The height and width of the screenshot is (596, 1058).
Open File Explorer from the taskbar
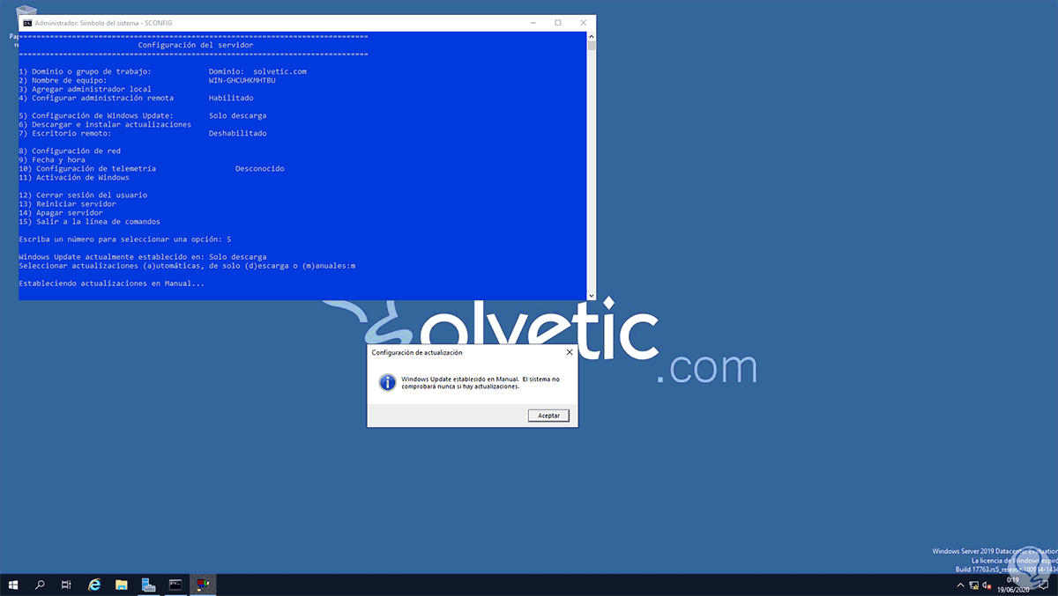(x=122, y=585)
